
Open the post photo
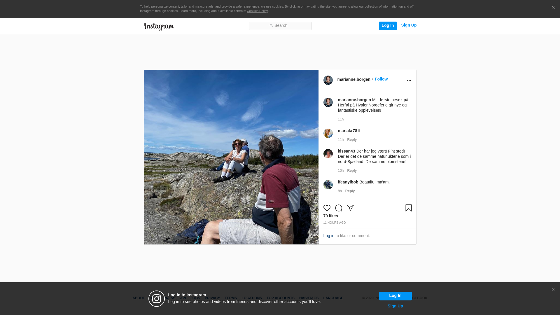[231, 157]
